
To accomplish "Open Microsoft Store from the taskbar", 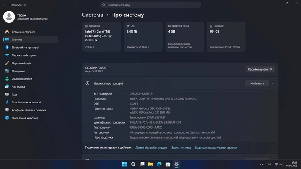I will 168,164.
